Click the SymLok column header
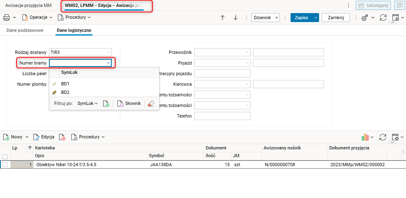The width and height of the screenshot is (406, 198). click(x=69, y=73)
